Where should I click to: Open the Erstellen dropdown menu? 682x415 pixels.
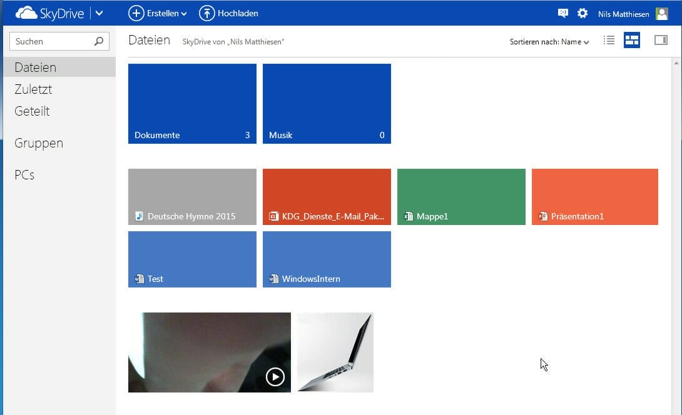[158, 13]
